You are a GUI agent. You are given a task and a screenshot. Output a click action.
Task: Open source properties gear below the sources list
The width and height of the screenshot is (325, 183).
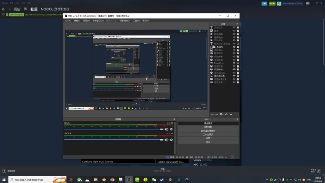pos(221,114)
